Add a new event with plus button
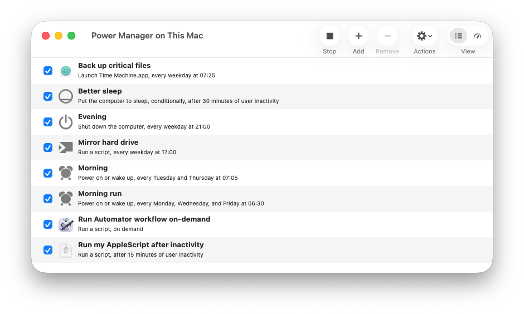This screenshot has height=314, width=524. [x=358, y=36]
